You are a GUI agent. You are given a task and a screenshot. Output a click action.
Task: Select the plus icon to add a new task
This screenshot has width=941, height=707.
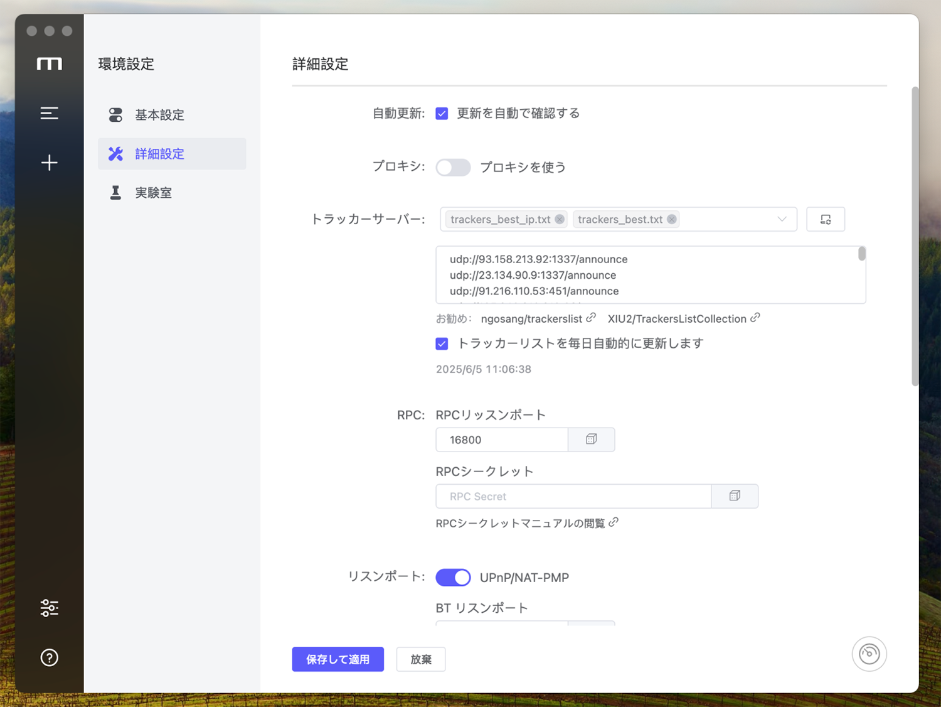pos(50,163)
